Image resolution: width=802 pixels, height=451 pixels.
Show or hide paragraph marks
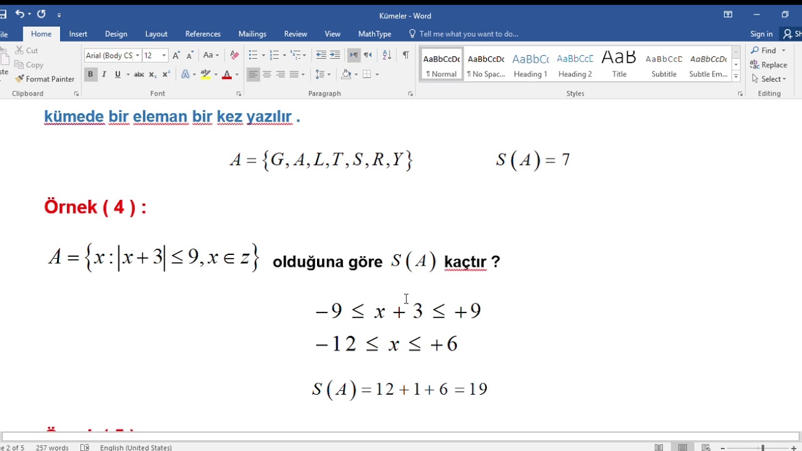click(x=405, y=55)
